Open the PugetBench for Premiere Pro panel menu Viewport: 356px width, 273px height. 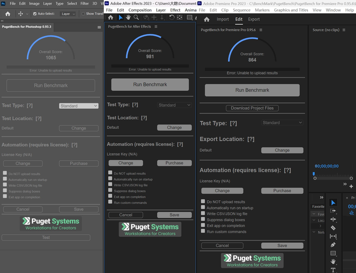[x=261, y=30]
